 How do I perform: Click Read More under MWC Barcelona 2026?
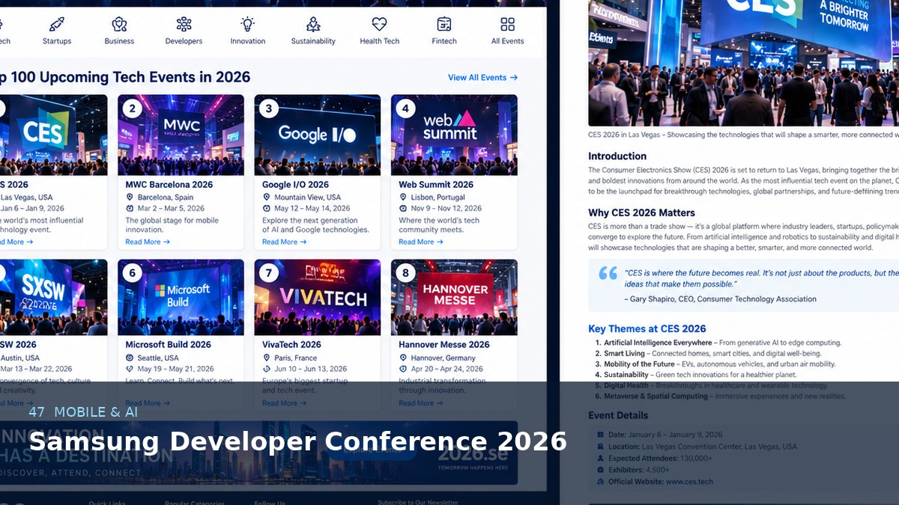pos(148,242)
